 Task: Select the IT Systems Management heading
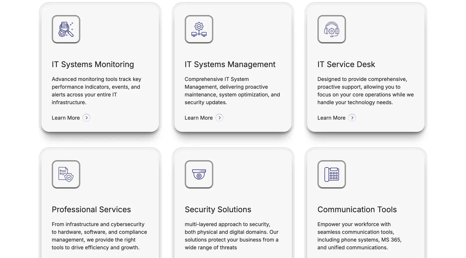[230, 64]
